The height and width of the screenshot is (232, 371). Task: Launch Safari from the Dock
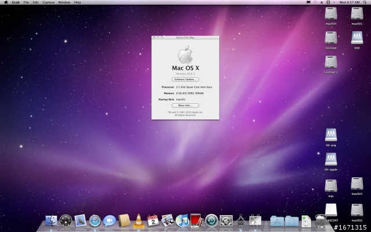tap(95, 221)
